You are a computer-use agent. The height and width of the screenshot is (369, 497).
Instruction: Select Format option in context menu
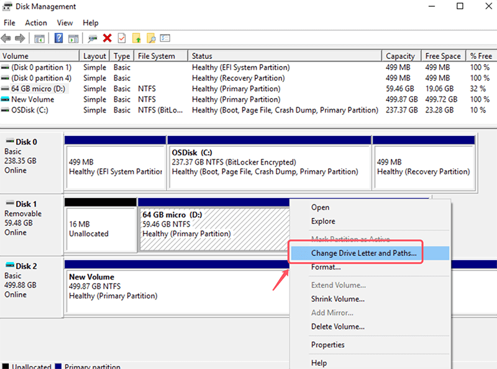(x=326, y=267)
